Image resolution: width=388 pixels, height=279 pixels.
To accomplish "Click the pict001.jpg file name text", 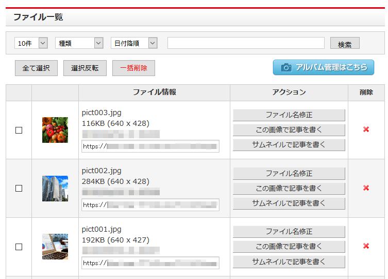I will click(x=102, y=229).
